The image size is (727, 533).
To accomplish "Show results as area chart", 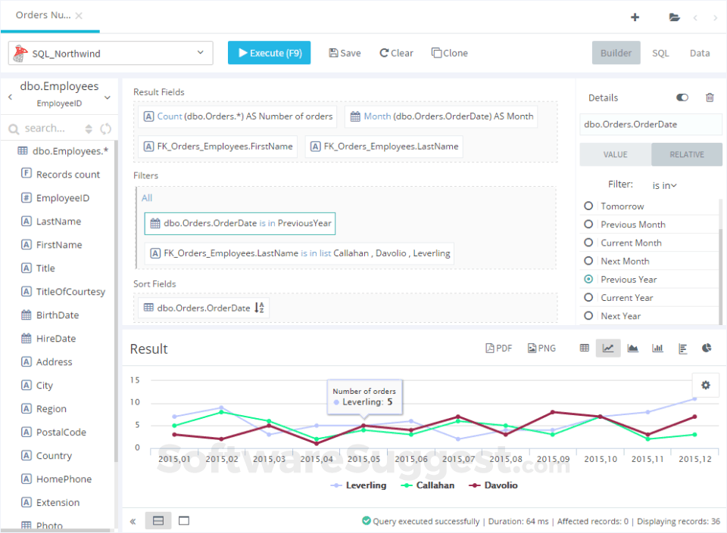I will [633, 348].
